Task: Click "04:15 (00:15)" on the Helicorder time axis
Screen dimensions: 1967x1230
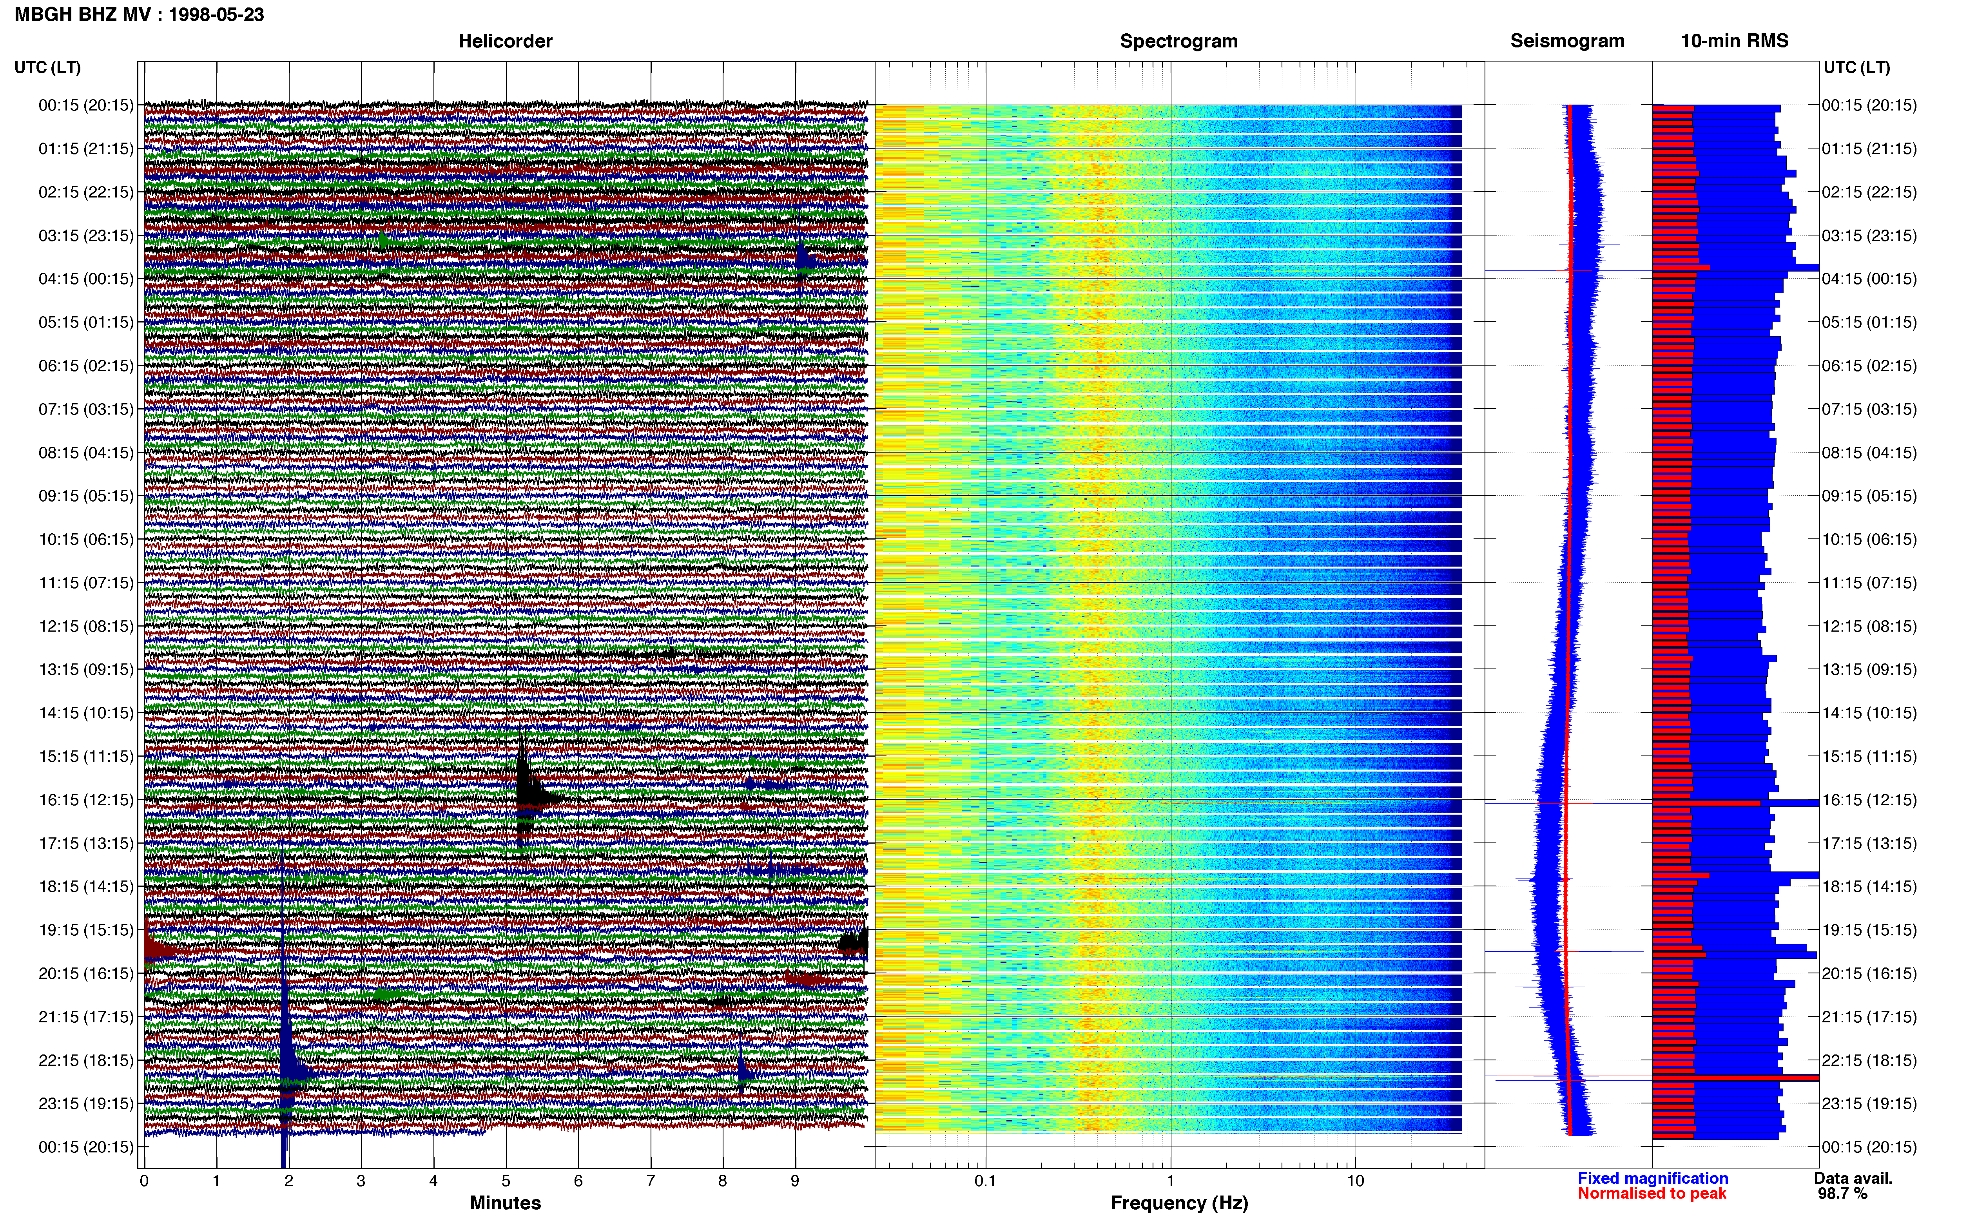Action: (86, 279)
